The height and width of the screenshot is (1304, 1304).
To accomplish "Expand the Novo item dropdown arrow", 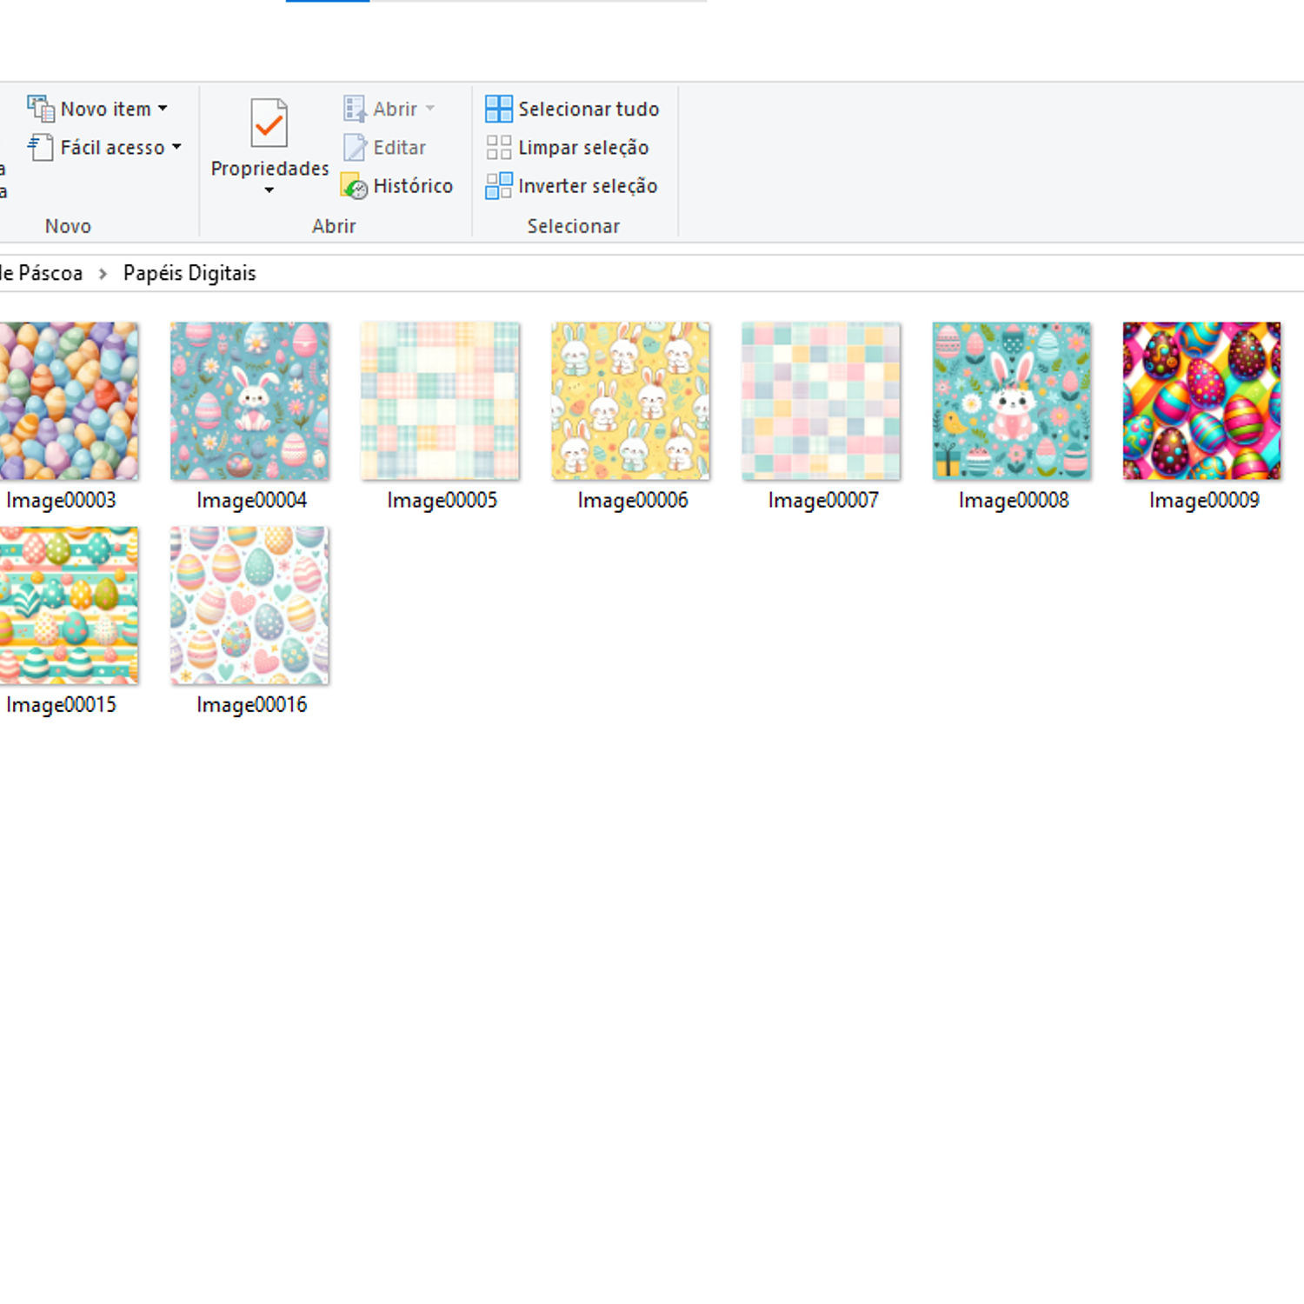I will [x=163, y=109].
